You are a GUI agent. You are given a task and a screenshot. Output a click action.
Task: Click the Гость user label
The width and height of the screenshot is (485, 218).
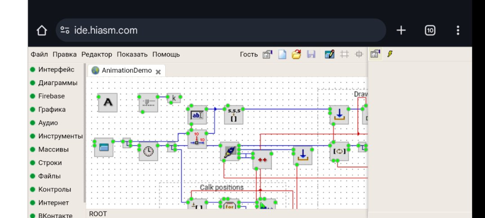click(249, 55)
